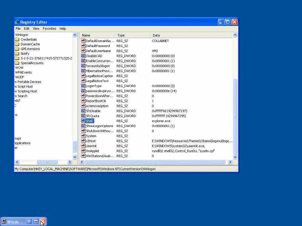This screenshot has height=226, width=302.
Task: Maximize the minimized Windo... window at bottom
Action: 36,222
